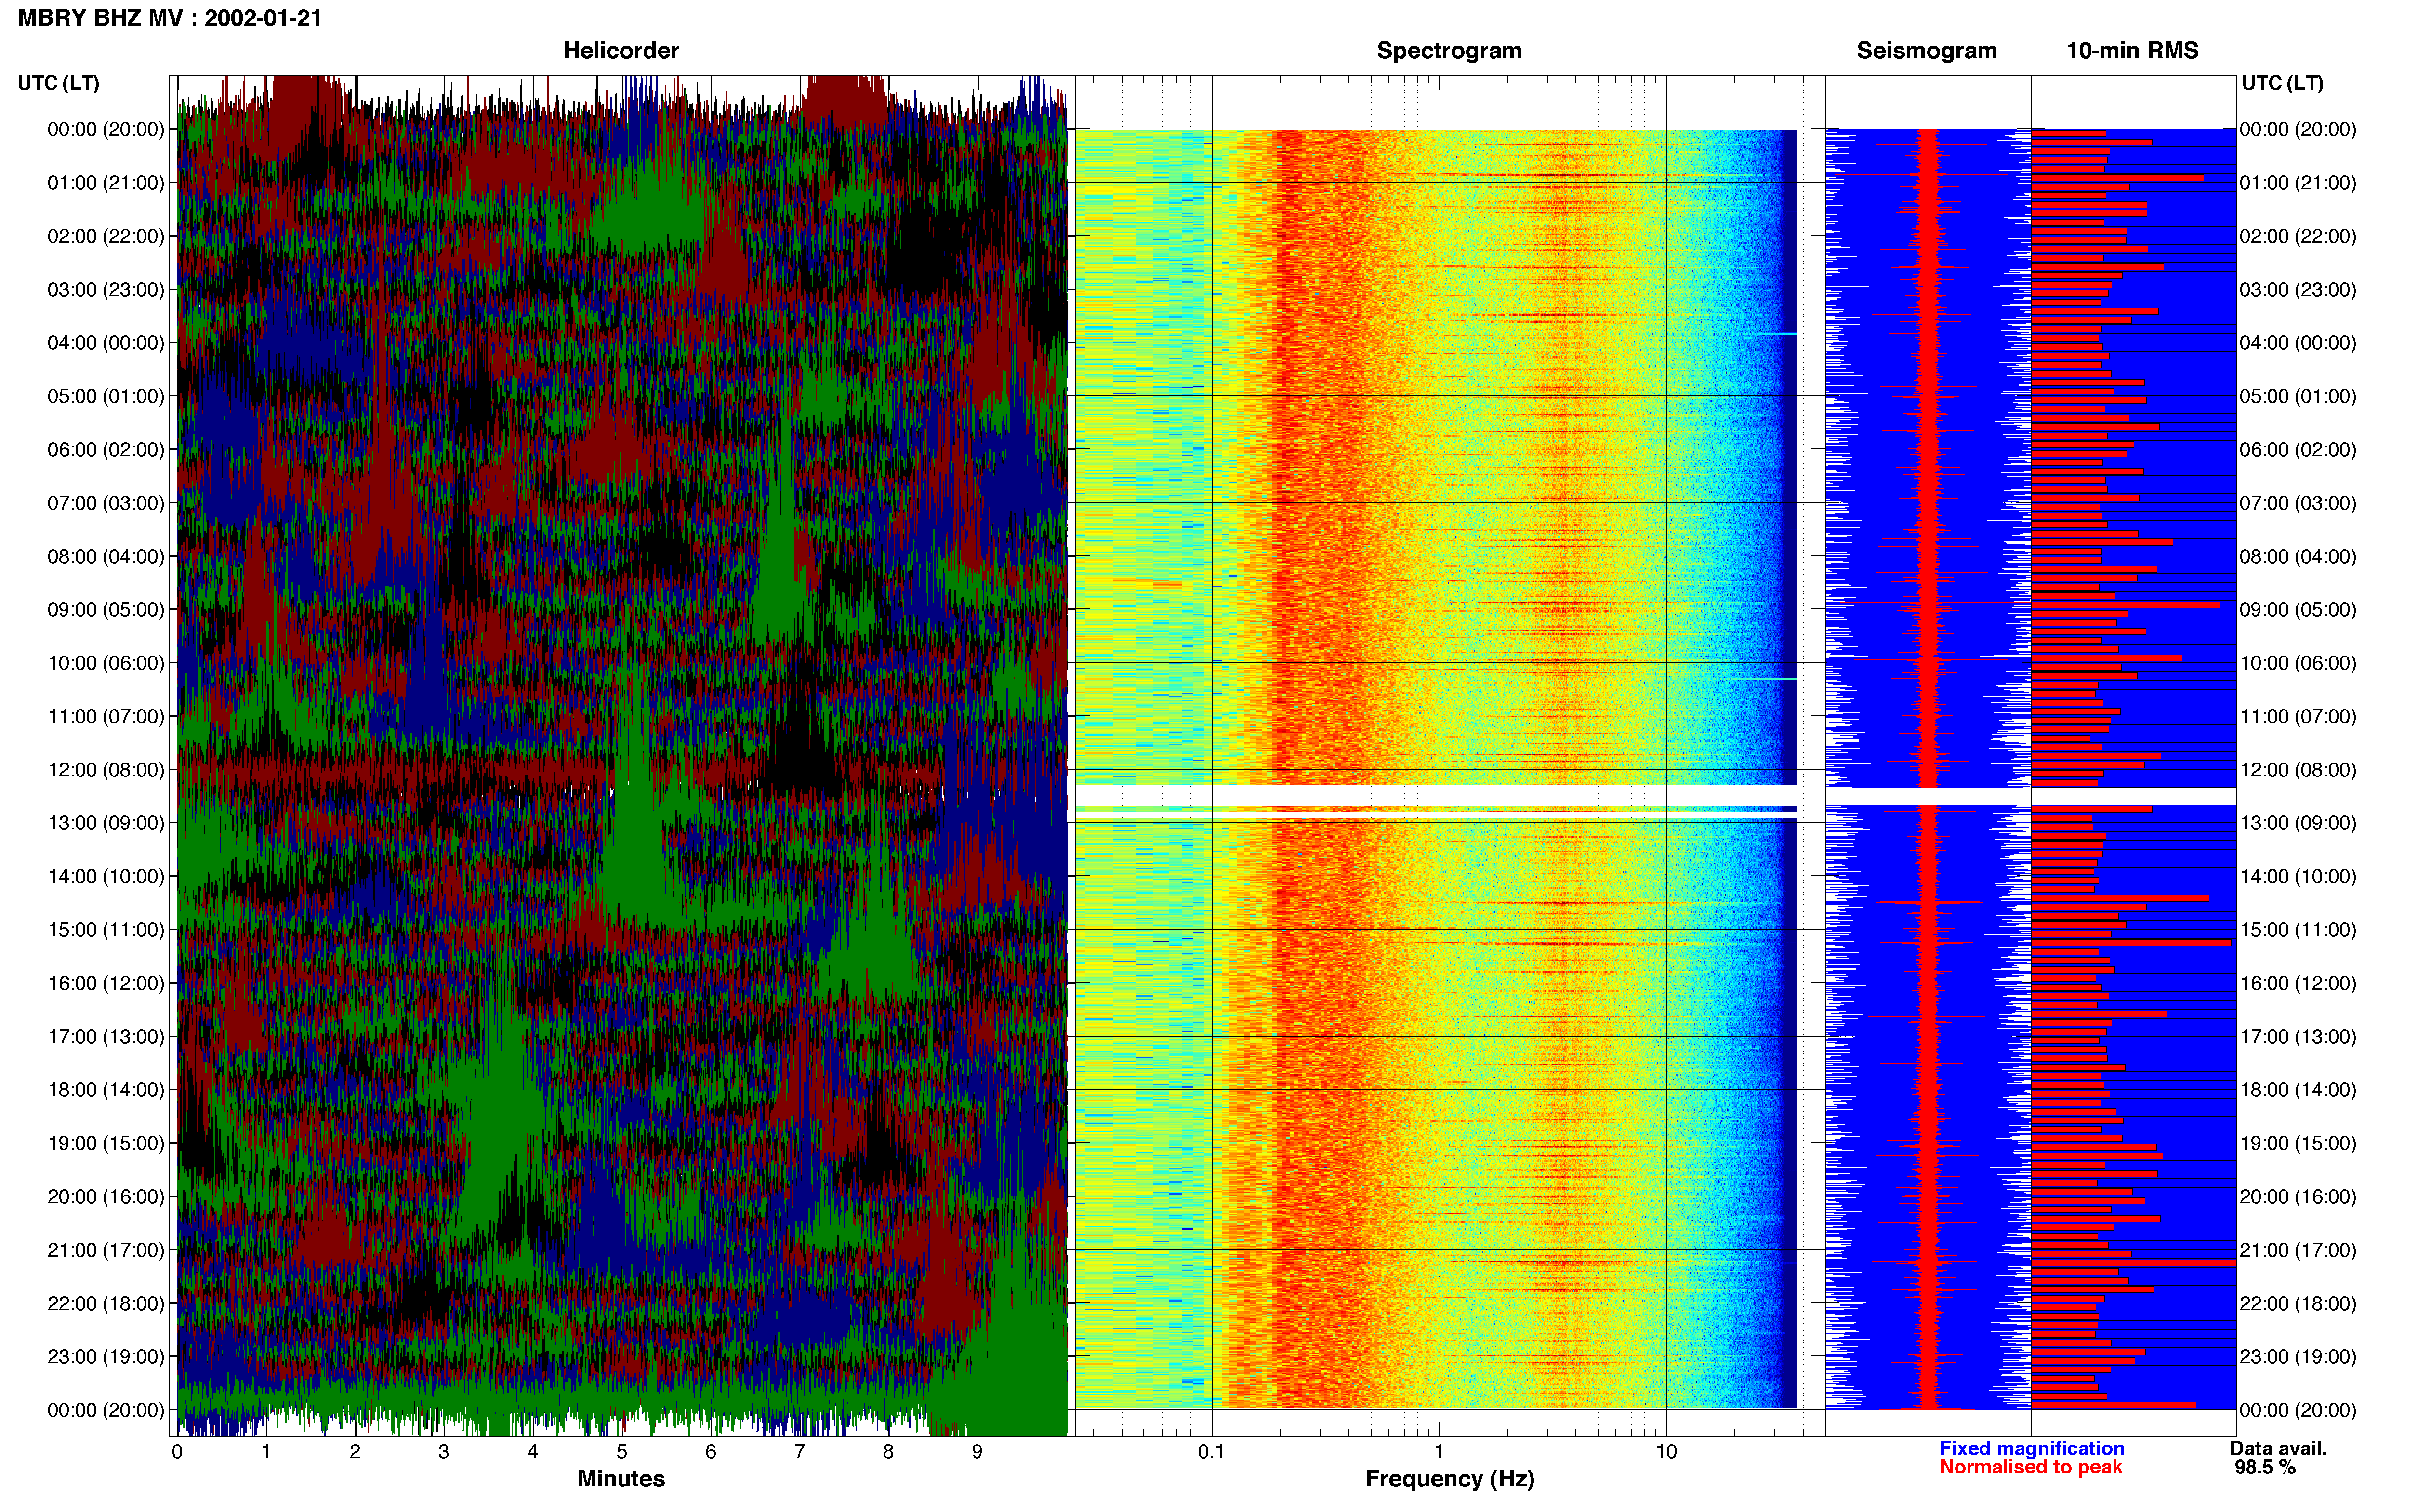The image size is (2418, 1512).
Task: Select left time label '23:00 (19:00)'
Action: (x=106, y=1357)
